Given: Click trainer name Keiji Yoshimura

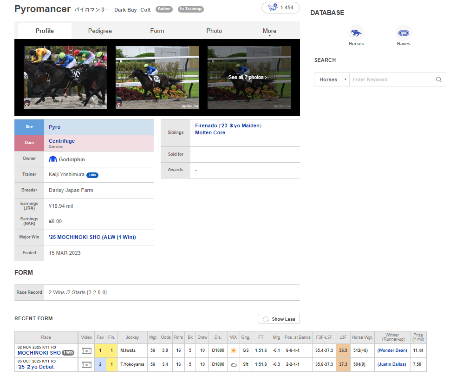Looking at the screenshot, I should point(66,174).
